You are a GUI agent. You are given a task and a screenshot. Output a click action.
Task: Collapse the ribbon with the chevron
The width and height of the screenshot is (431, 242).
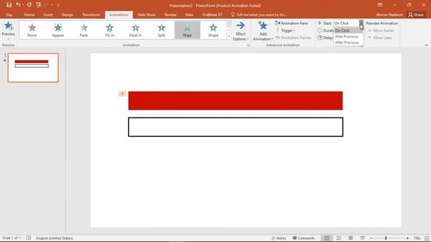click(426, 45)
